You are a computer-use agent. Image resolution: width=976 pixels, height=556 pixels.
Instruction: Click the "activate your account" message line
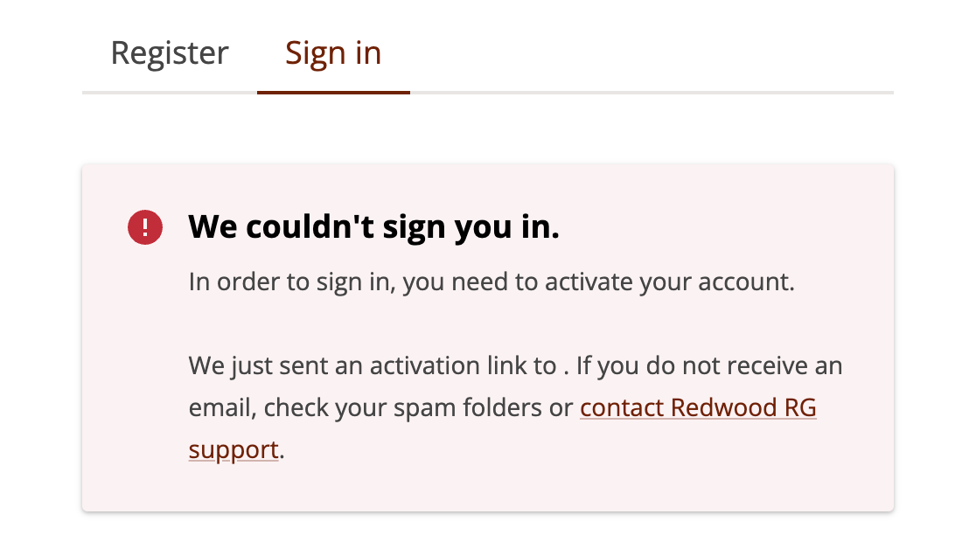coord(491,283)
